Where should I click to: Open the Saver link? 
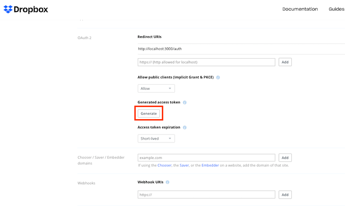tap(185, 165)
